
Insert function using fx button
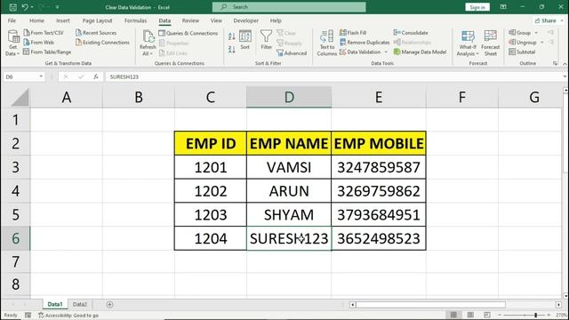tap(96, 76)
